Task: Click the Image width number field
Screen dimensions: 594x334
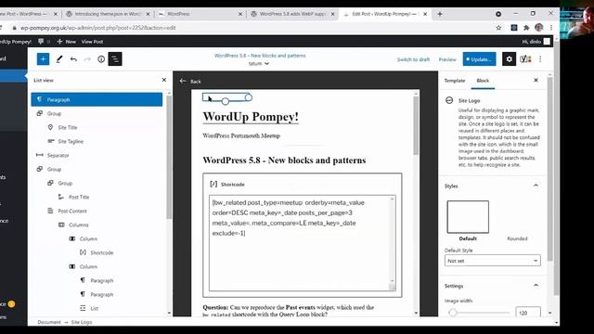Action: (x=527, y=313)
